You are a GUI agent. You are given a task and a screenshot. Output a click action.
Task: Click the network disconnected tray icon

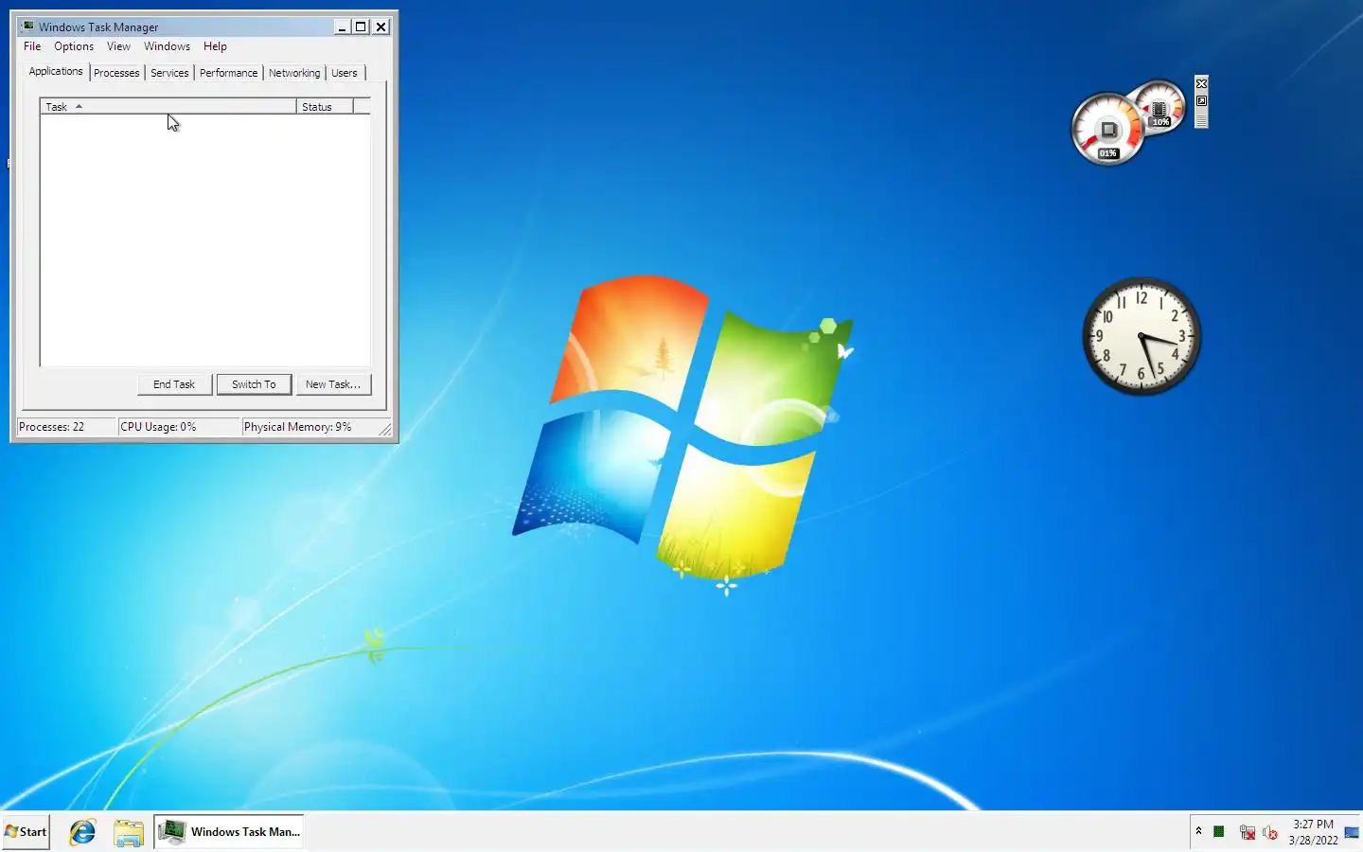(1248, 832)
